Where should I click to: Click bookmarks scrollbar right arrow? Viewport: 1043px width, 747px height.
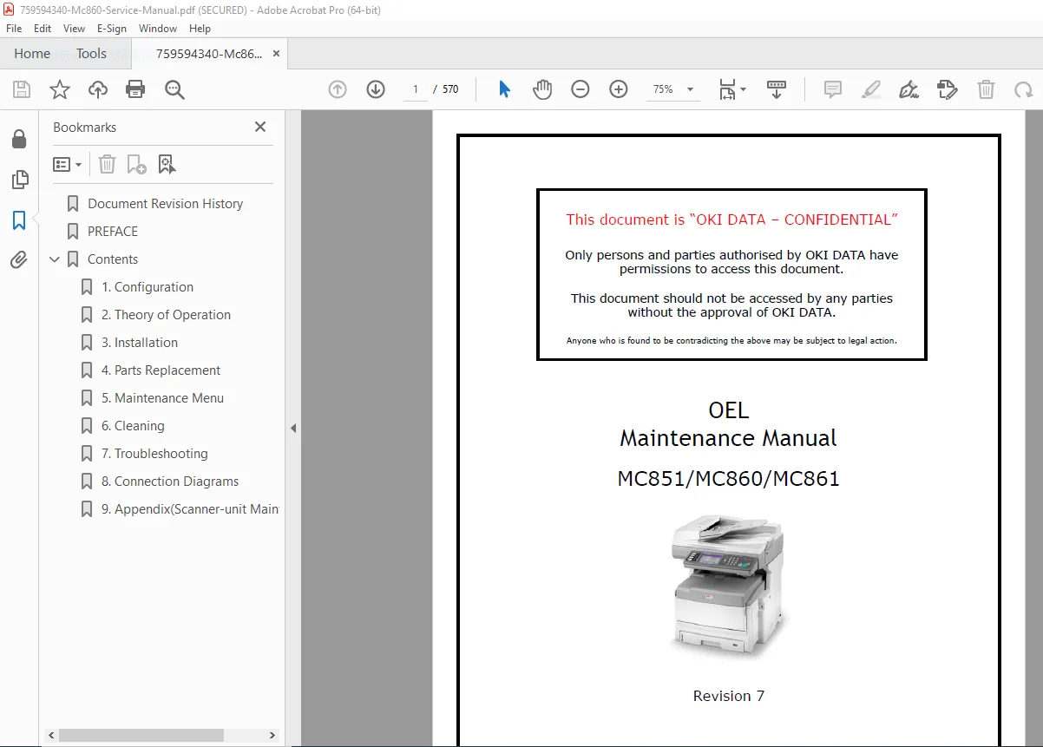coord(272,736)
